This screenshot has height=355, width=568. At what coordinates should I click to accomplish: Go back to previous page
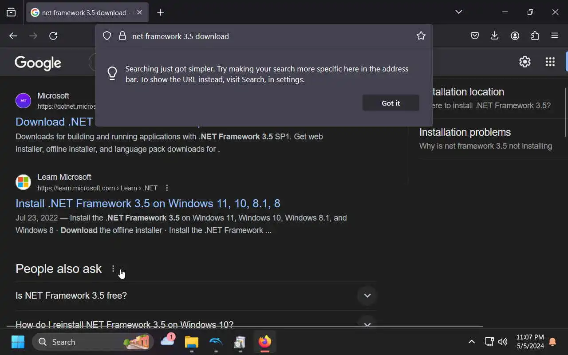pos(13,36)
